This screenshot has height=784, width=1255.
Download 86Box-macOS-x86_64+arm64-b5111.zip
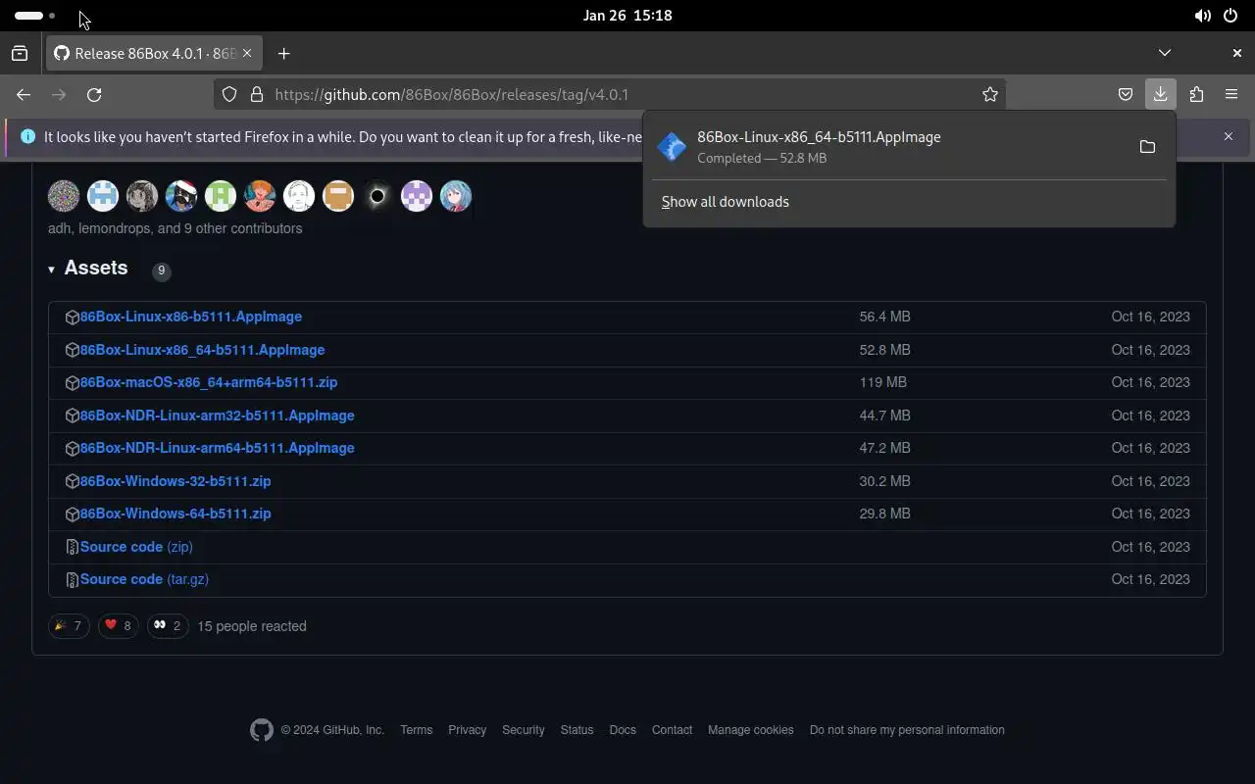[x=209, y=382]
